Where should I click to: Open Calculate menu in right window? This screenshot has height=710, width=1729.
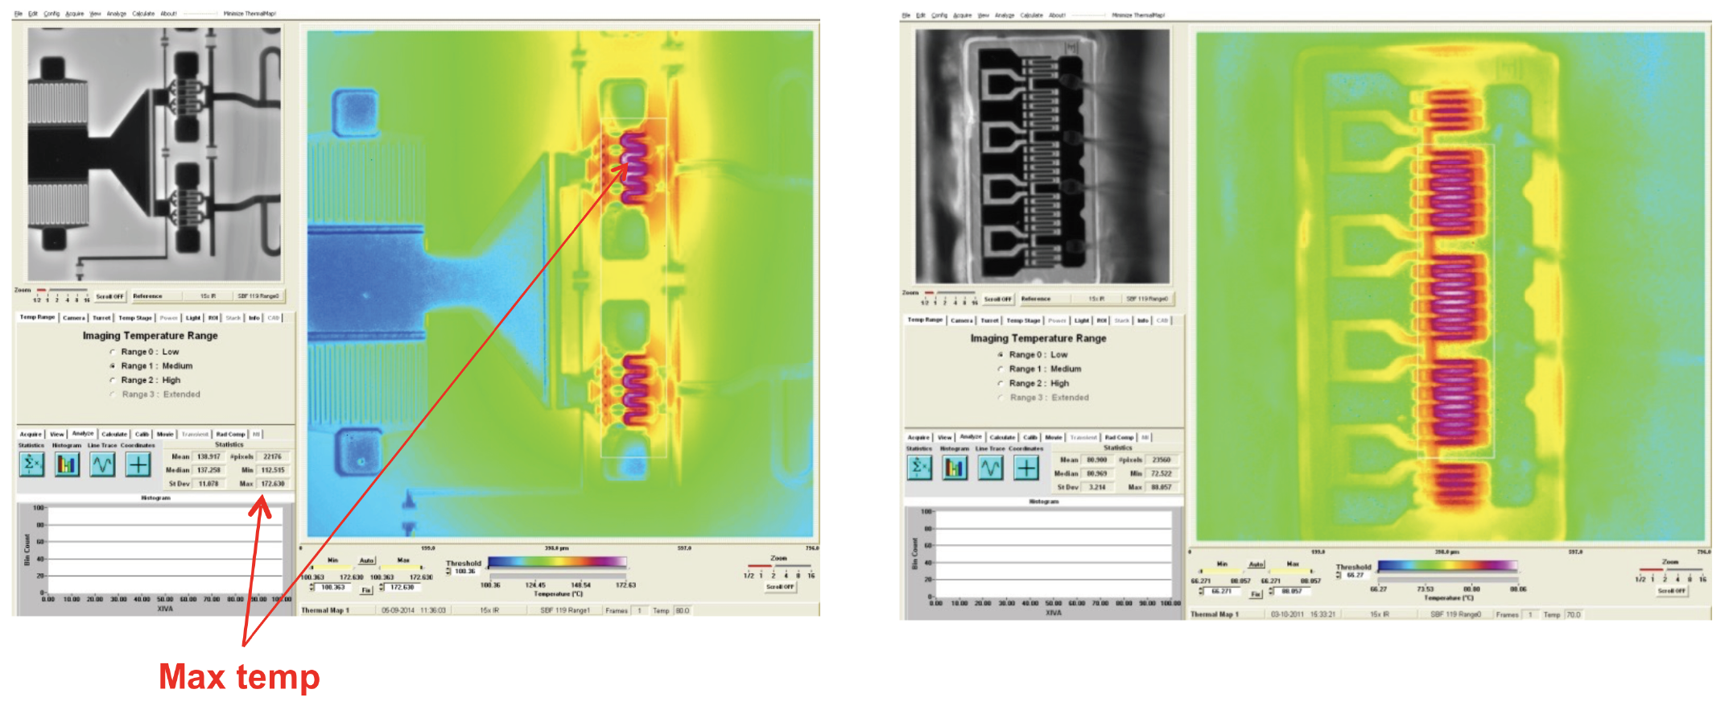[x=1031, y=15]
